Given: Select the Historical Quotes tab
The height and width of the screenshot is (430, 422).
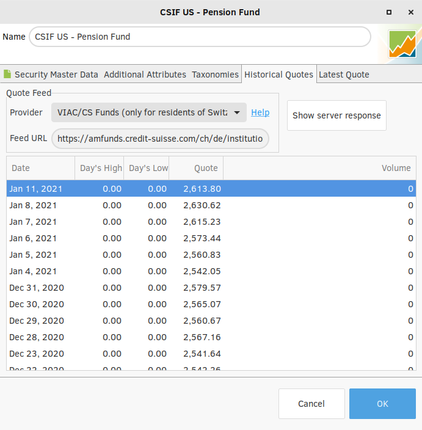Looking at the screenshot, I should pos(278,75).
